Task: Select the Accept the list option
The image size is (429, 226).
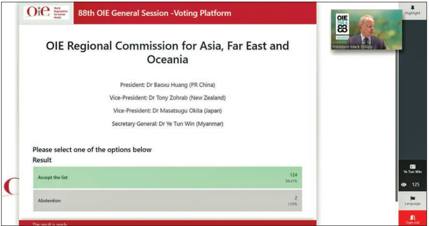Action: (167, 177)
